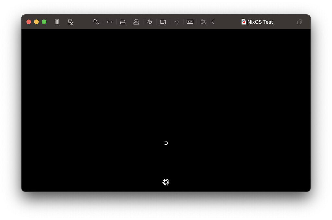Image resolution: width=332 pixels, height=220 pixels.
Task: Minimize the window with the yellow button
Action: [x=37, y=21]
